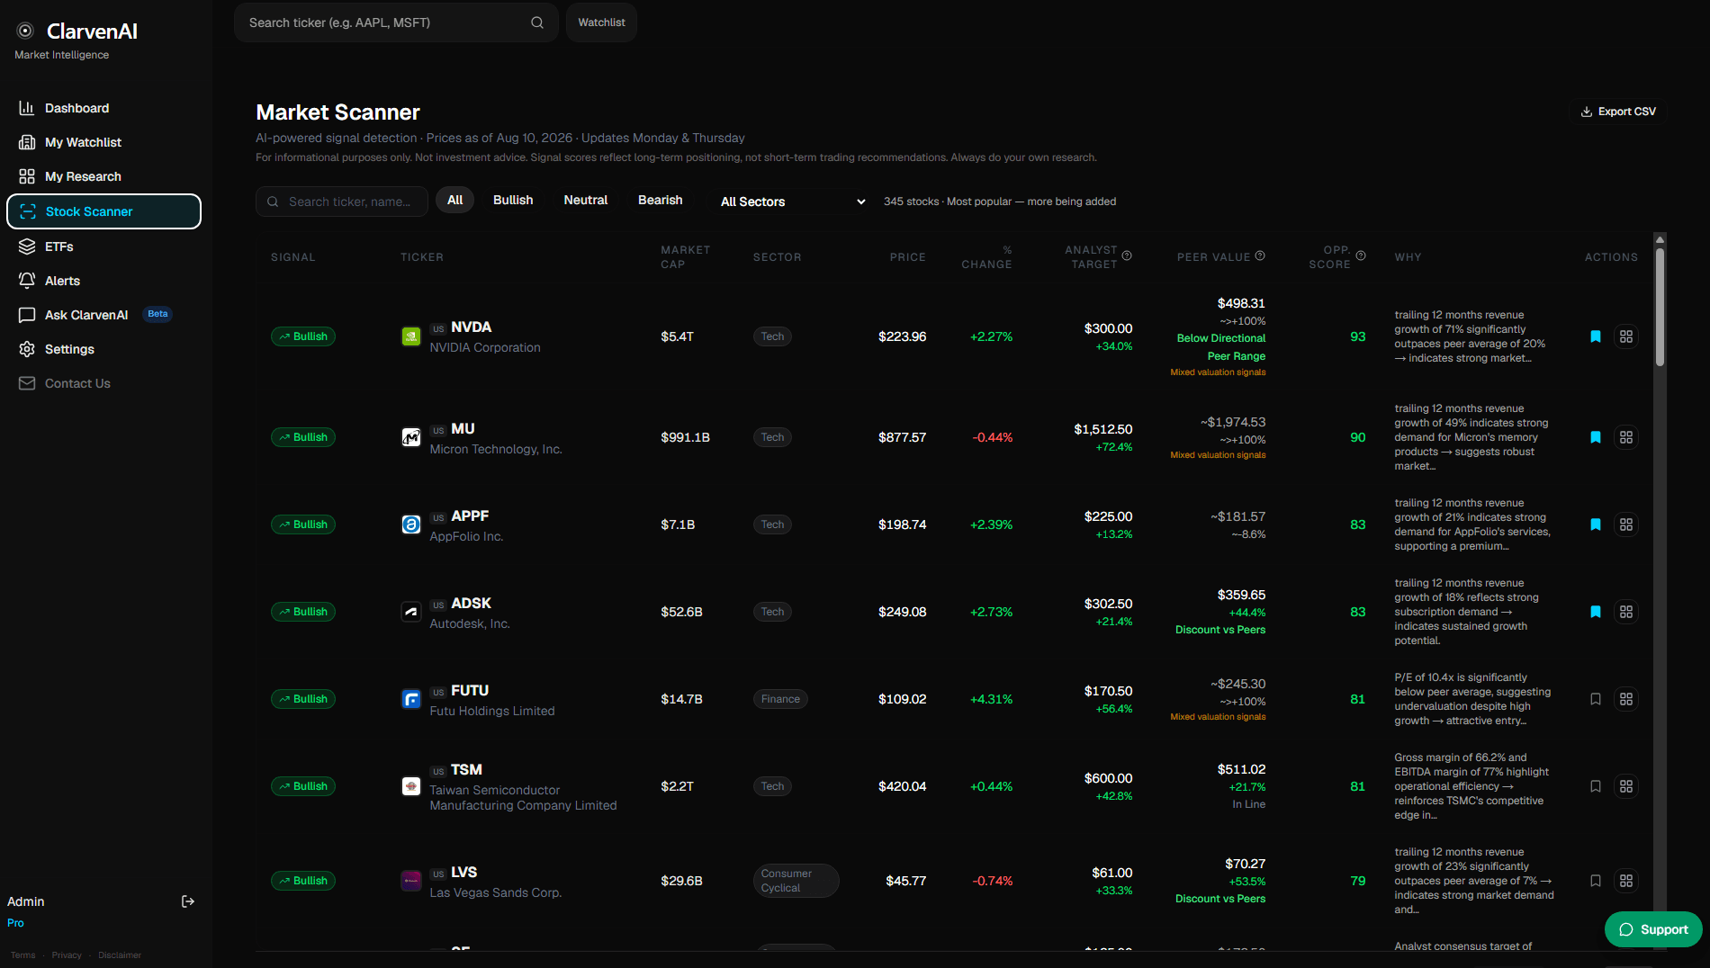Open the Privacy footer link

(67, 955)
